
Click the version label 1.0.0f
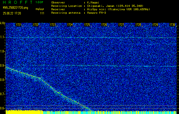coord(39,2)
